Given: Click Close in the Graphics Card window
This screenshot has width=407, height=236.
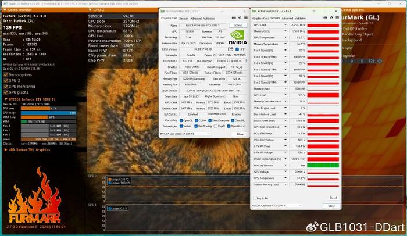Looking at the screenshot, I should 240,134.
